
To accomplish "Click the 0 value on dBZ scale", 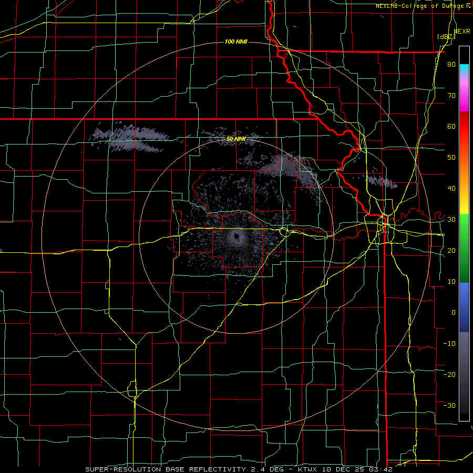I will [454, 313].
